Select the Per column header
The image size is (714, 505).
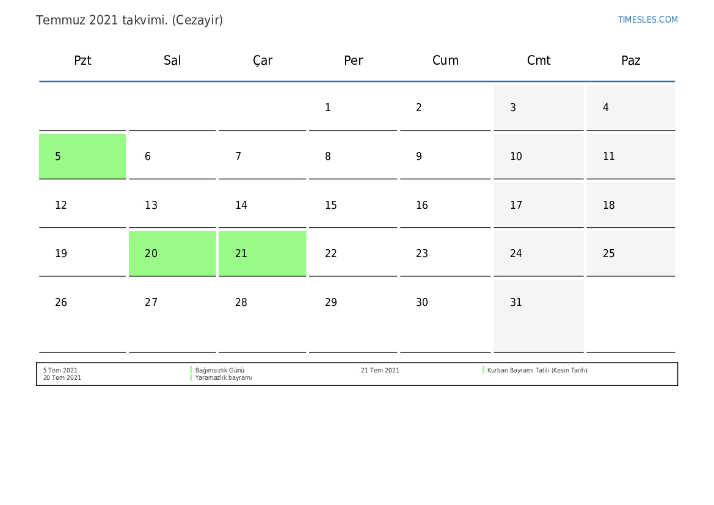tap(353, 60)
